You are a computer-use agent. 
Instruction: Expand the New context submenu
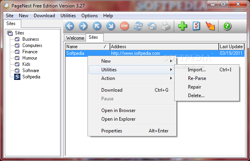pyautogui.click(x=132, y=61)
